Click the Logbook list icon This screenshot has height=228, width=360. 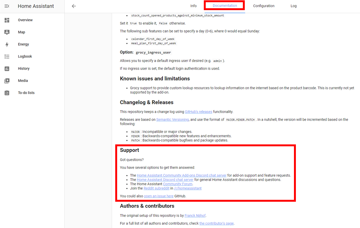pyautogui.click(x=7, y=57)
